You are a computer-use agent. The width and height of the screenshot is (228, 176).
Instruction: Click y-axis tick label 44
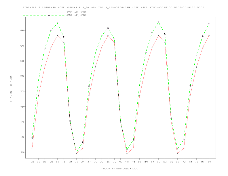click(22, 122)
